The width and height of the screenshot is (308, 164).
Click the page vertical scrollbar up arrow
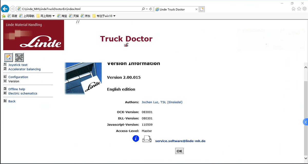point(306,67)
